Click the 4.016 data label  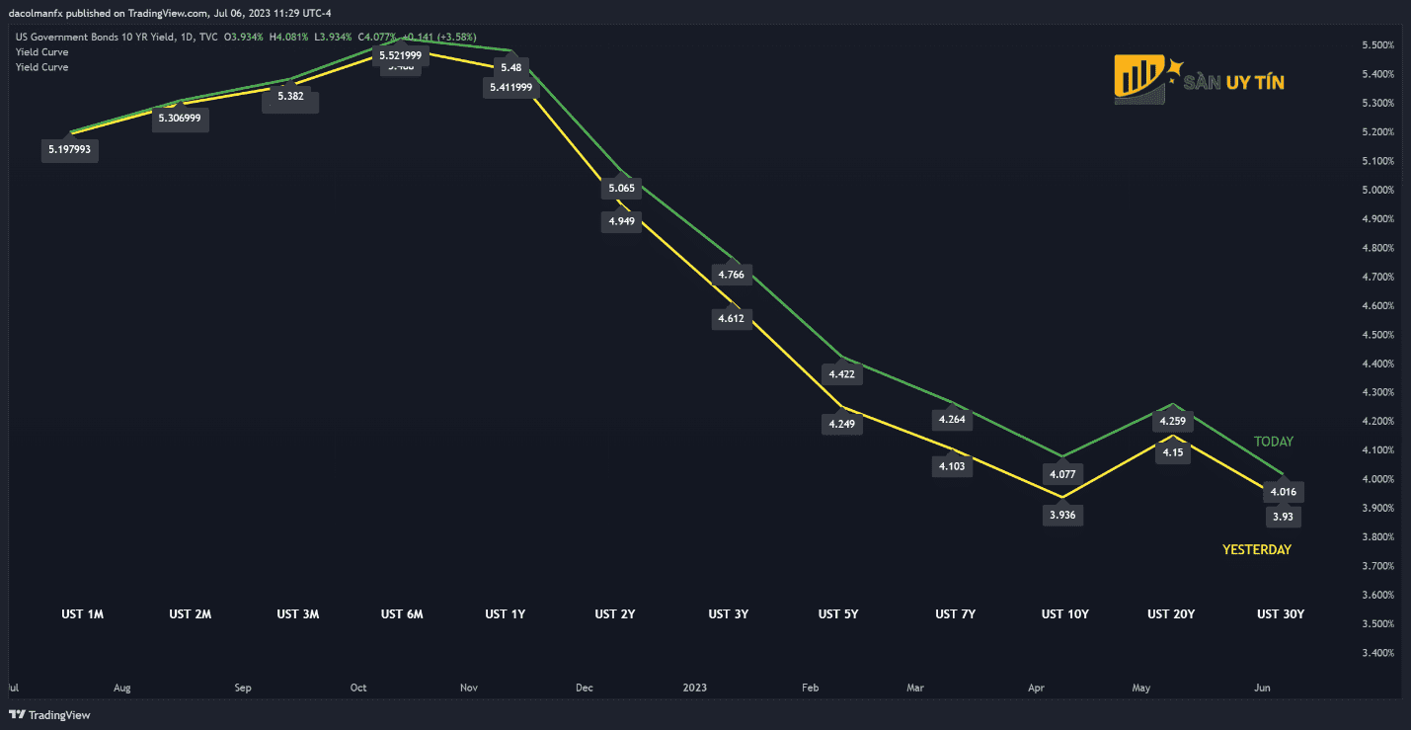tap(1283, 492)
